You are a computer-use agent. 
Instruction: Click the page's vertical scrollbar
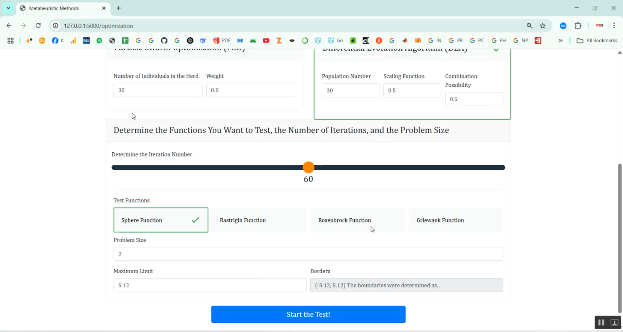(620, 238)
